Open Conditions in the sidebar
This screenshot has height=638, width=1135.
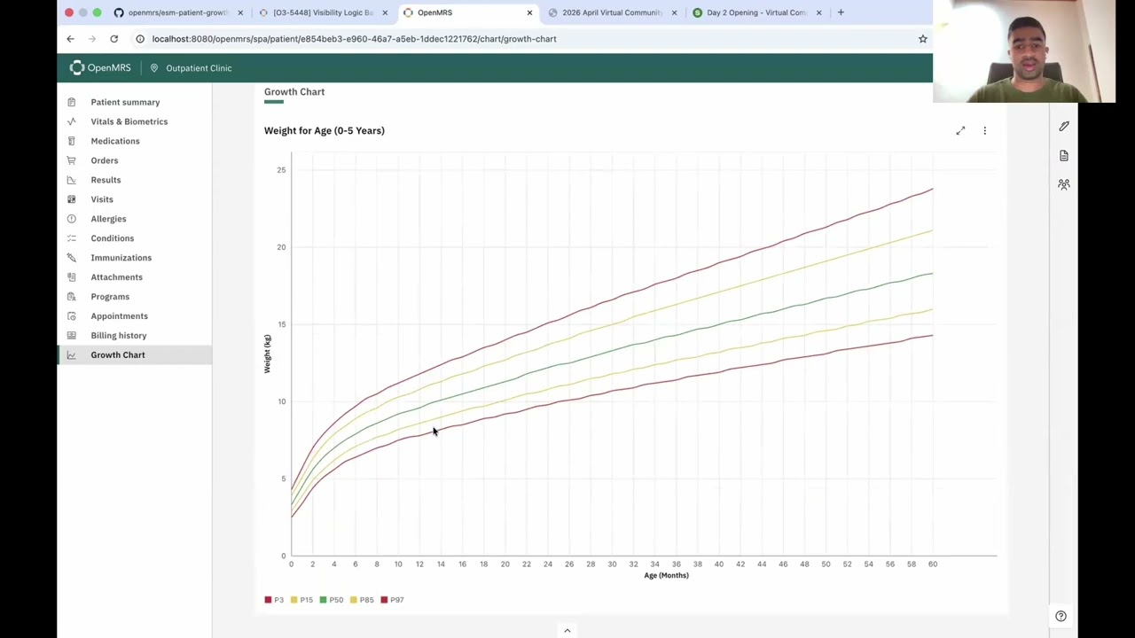point(112,238)
